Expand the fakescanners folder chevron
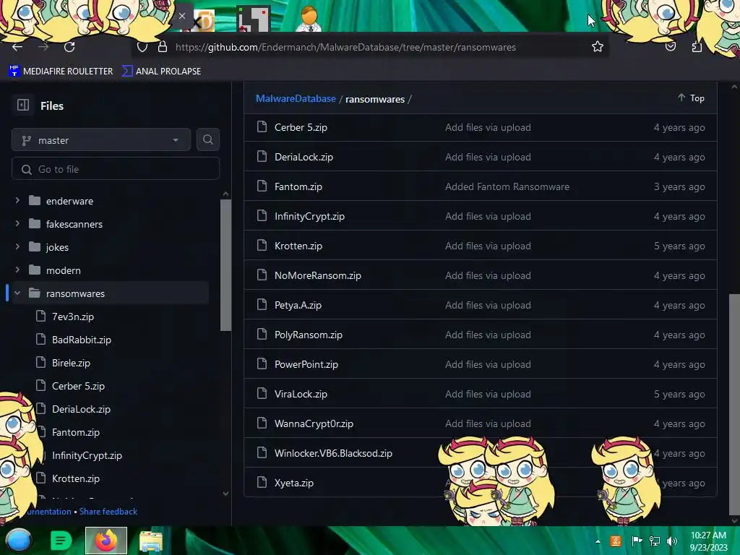Screen dimensions: 740x555 point(17,224)
